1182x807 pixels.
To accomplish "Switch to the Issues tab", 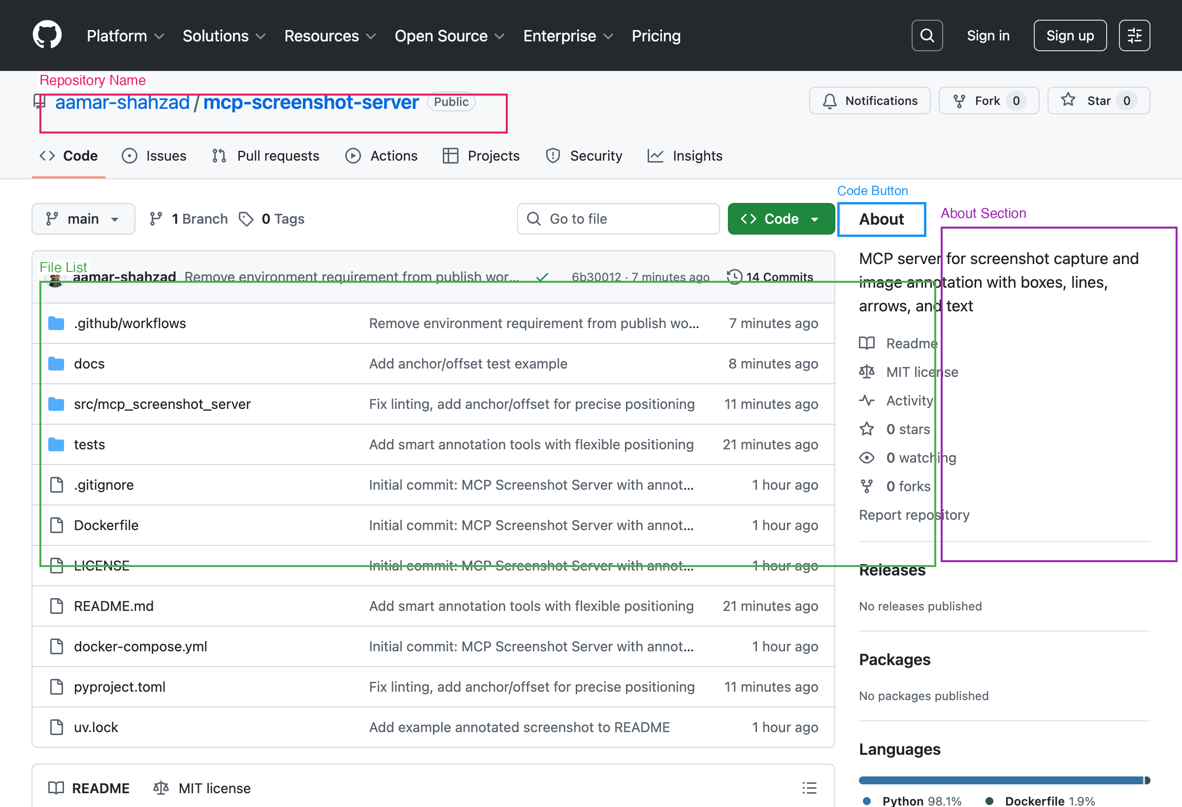I will click(x=154, y=156).
